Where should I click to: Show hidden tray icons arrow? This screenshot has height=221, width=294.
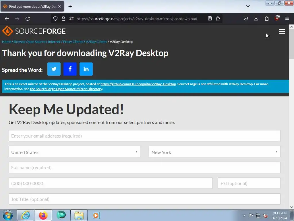point(244,216)
